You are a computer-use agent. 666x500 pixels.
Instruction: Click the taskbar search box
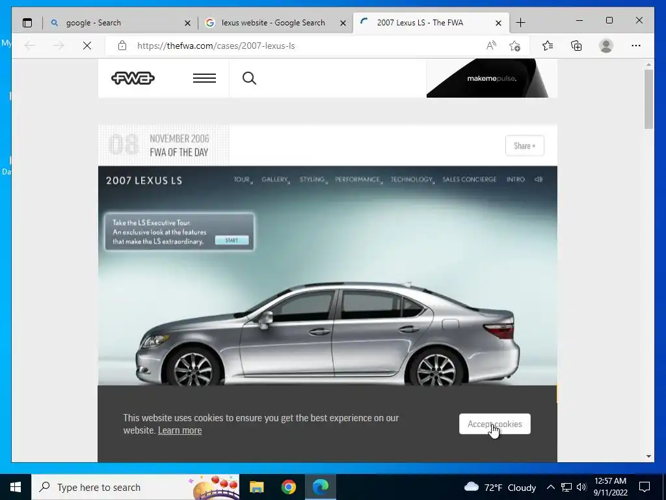(135, 487)
